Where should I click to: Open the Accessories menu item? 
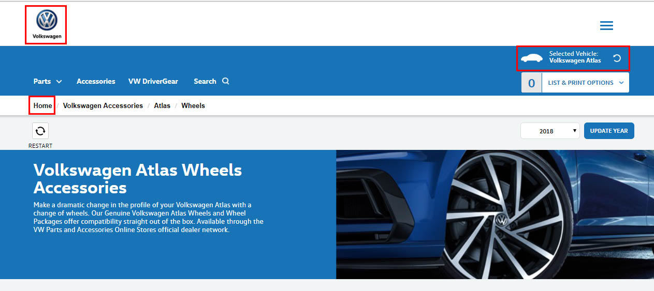tap(96, 81)
